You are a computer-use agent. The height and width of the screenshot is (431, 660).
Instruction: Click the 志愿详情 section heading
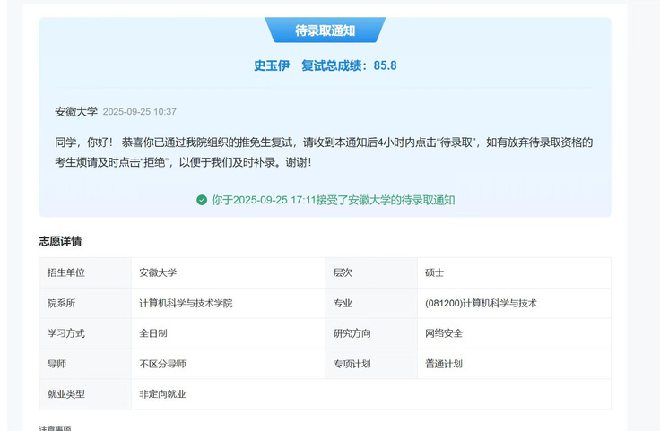click(61, 241)
